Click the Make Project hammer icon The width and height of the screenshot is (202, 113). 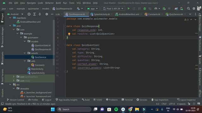pos(78,8)
